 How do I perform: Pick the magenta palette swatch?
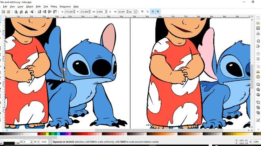[69, 134]
